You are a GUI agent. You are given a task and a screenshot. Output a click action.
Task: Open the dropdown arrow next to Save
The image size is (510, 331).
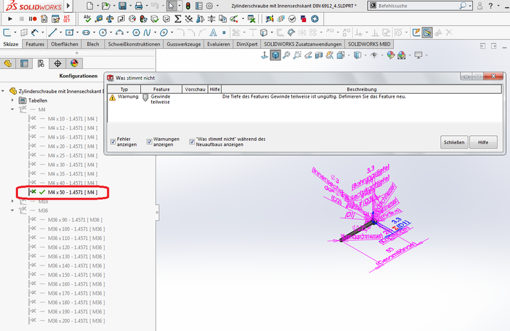pyautogui.click(x=130, y=6)
